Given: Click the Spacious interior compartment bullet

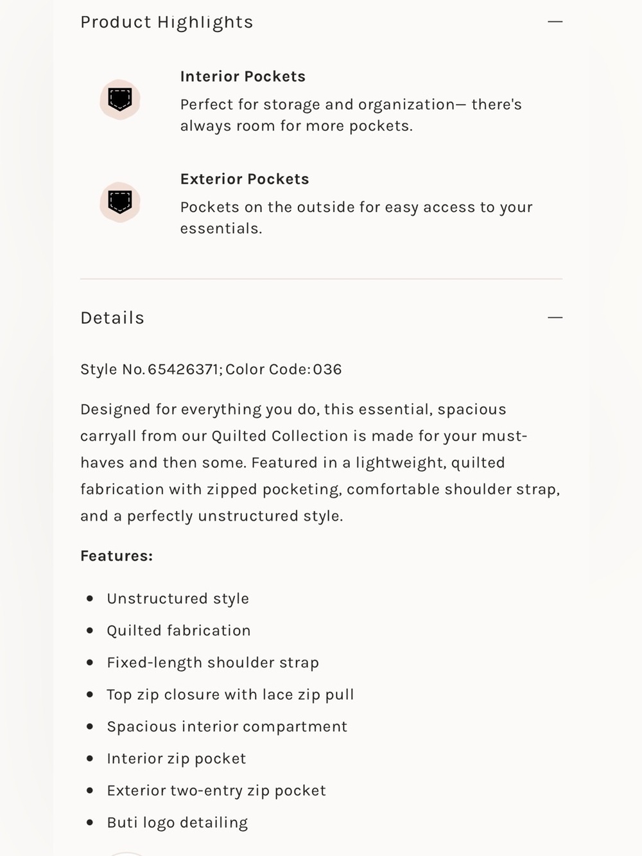Looking at the screenshot, I should pos(227,727).
